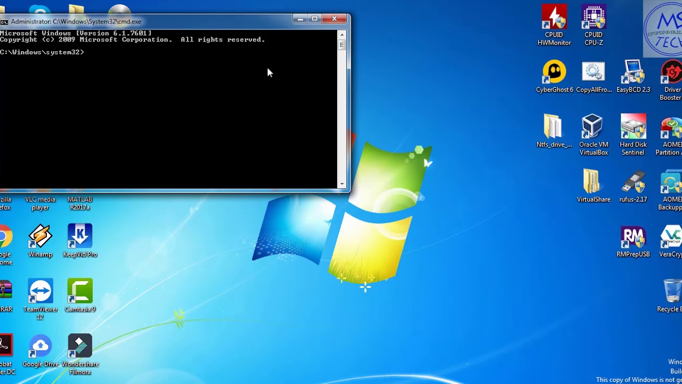Click the cmd.exe window title text
The width and height of the screenshot is (682, 384).
(76, 22)
